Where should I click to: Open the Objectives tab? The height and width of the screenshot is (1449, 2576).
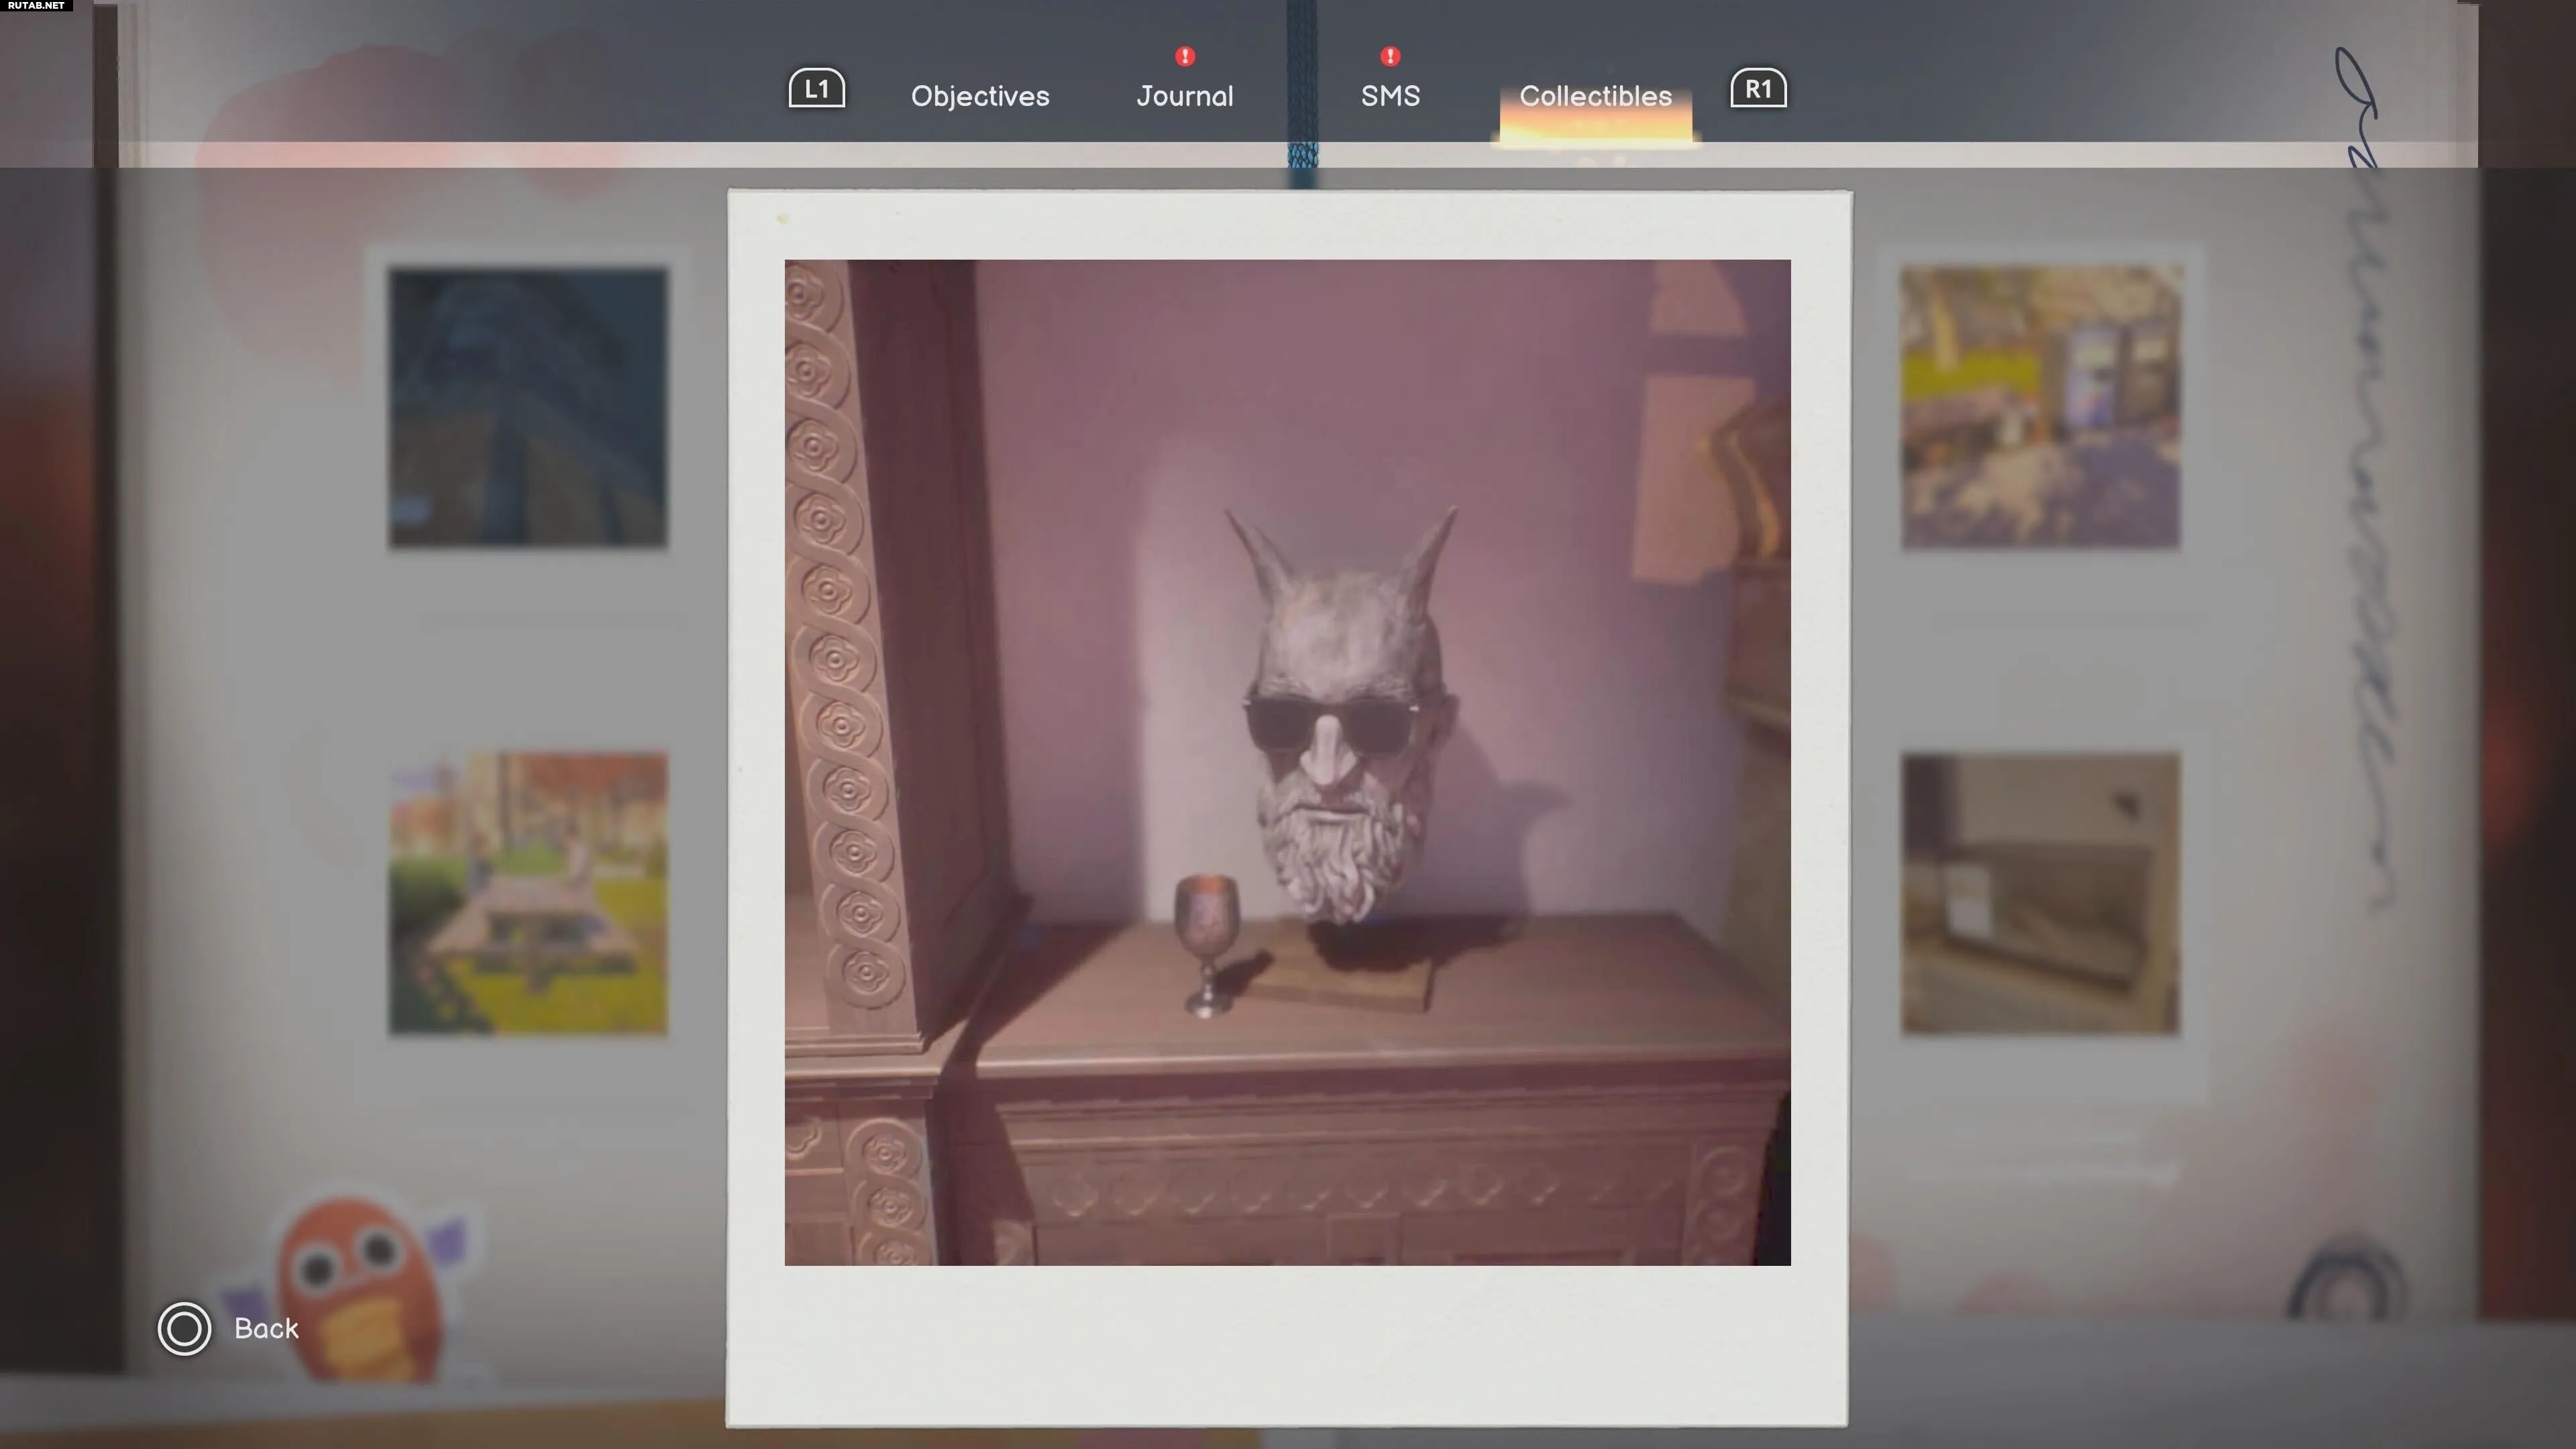[980, 96]
